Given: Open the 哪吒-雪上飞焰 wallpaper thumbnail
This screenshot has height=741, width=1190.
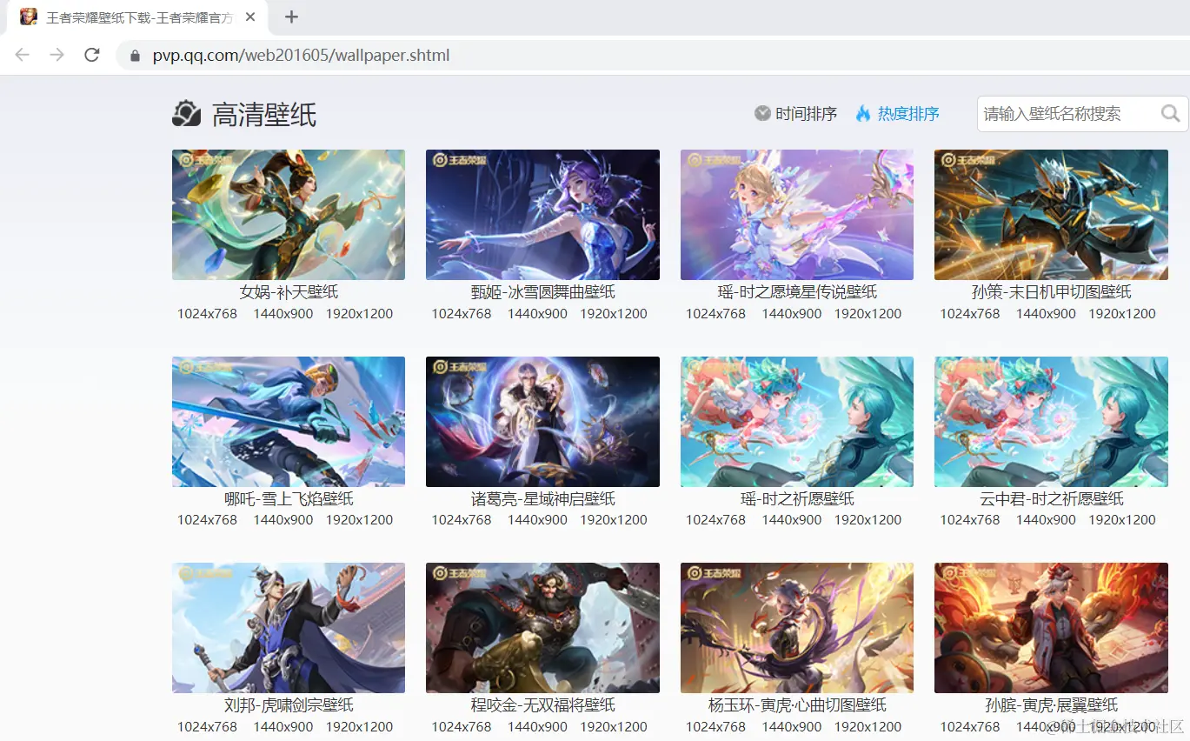Looking at the screenshot, I should pyautogui.click(x=289, y=422).
